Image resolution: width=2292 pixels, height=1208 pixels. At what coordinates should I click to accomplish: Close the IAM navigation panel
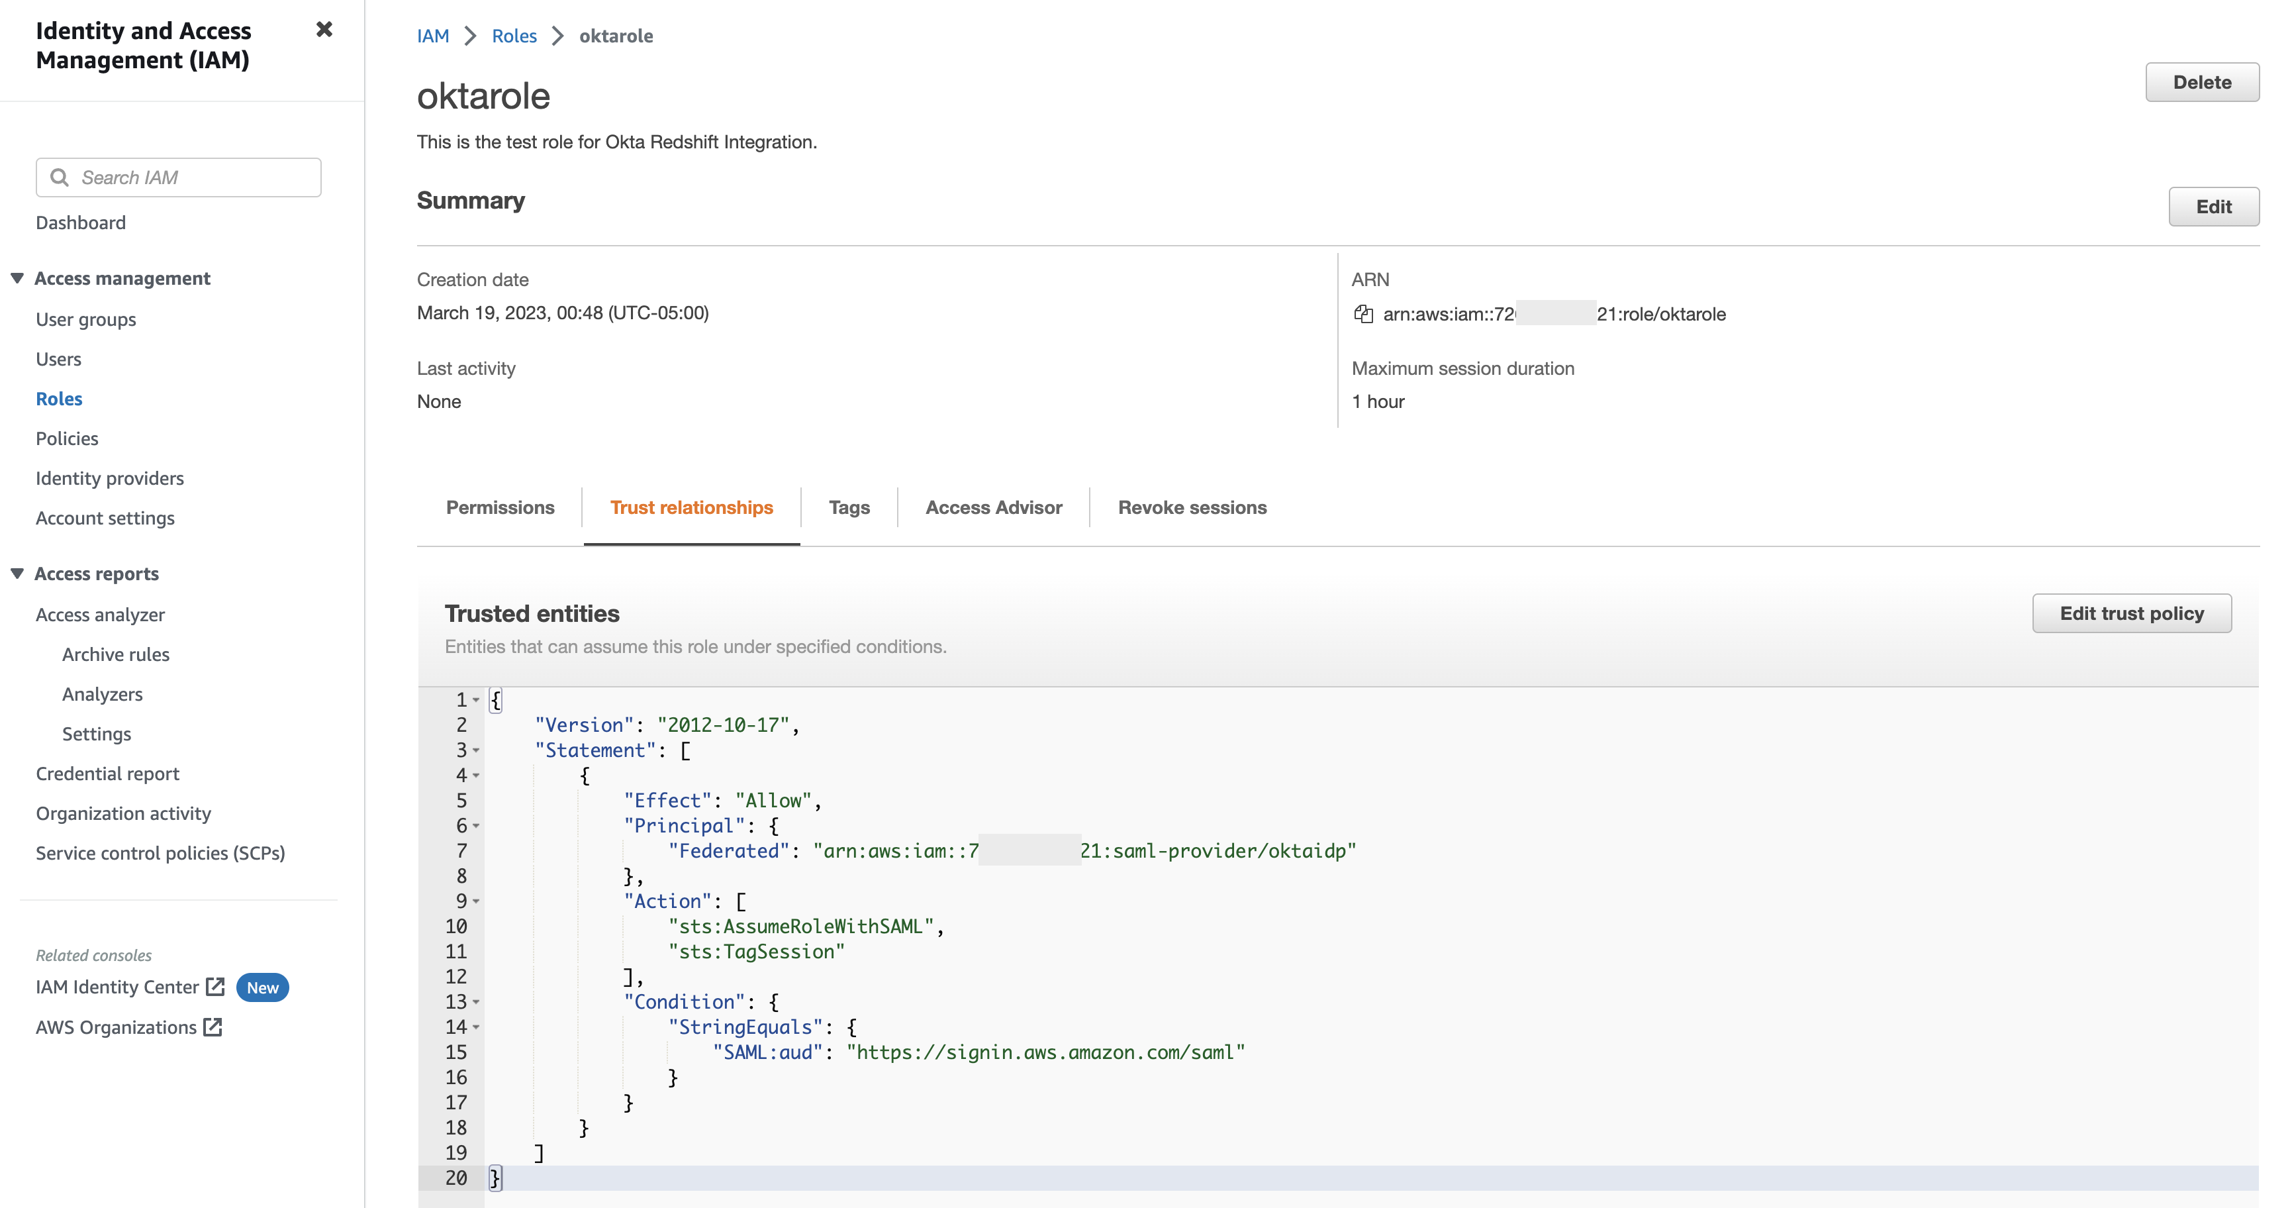click(x=324, y=29)
